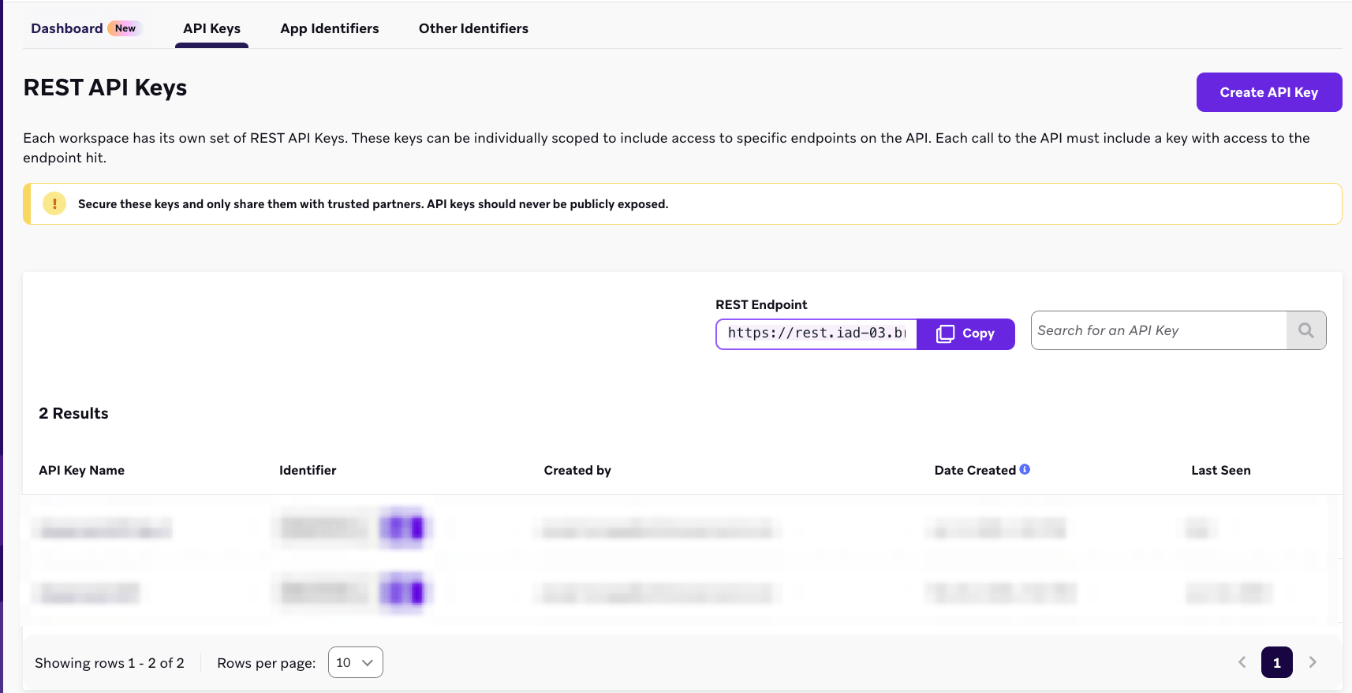Click the Search for an API Key field
This screenshot has width=1352, height=693.
tap(1159, 330)
